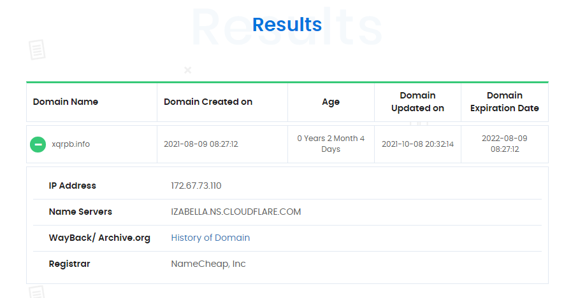This screenshot has height=298, width=564.
Task: Click the age cell 0 Years 2 Month 4 Days
Action: click(x=331, y=144)
